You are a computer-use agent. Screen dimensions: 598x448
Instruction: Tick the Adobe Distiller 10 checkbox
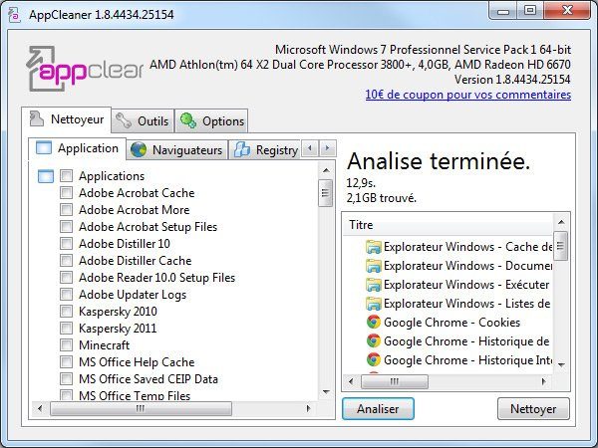pyautogui.click(x=67, y=244)
